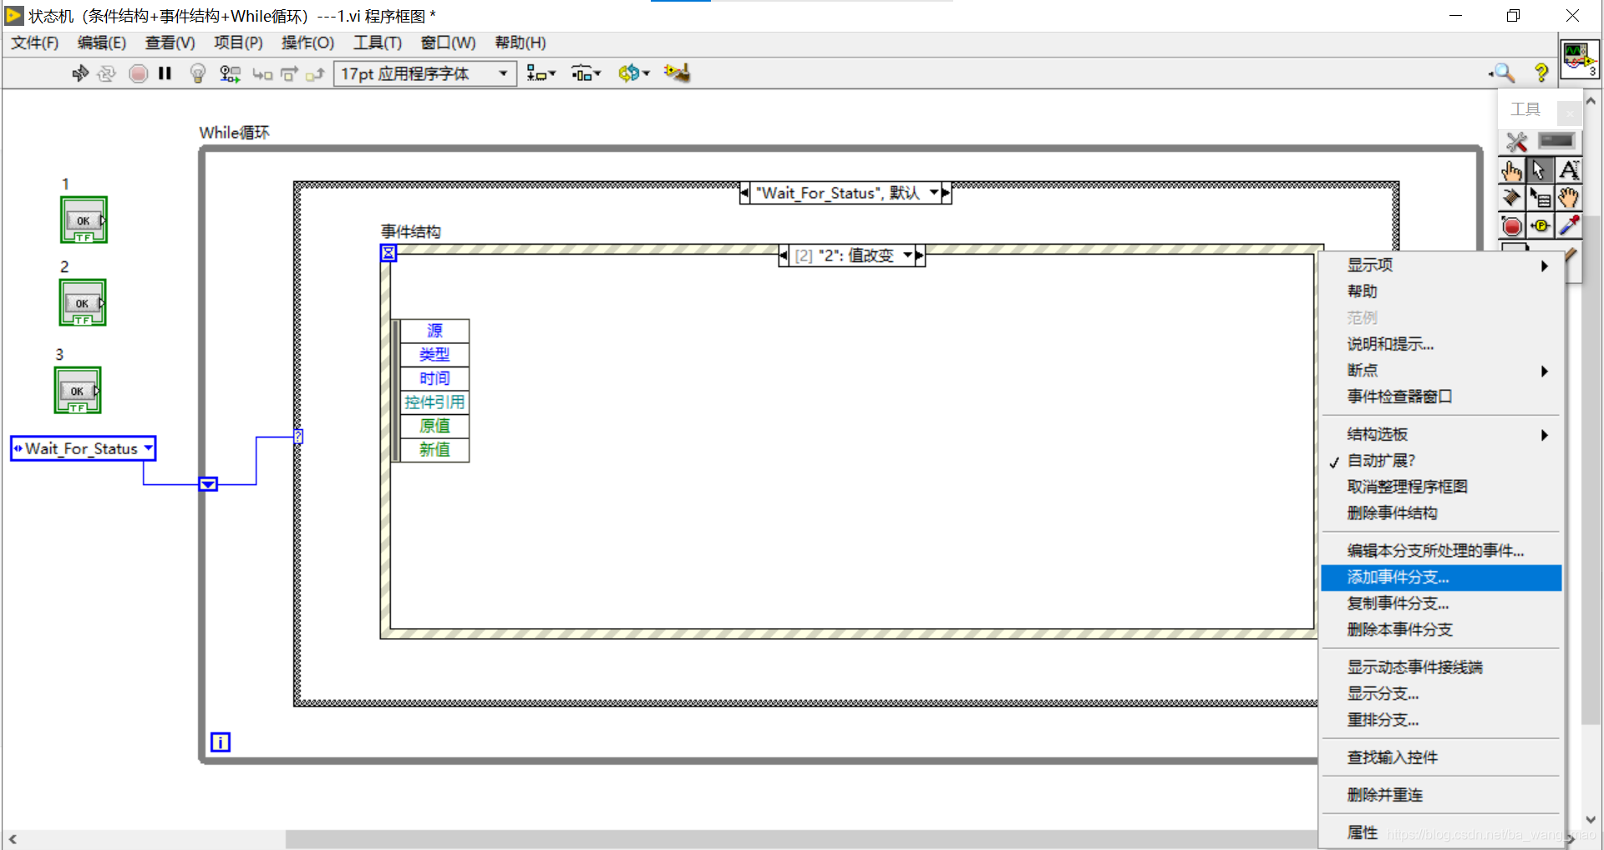Click the shift register on the While loop

coord(208,484)
